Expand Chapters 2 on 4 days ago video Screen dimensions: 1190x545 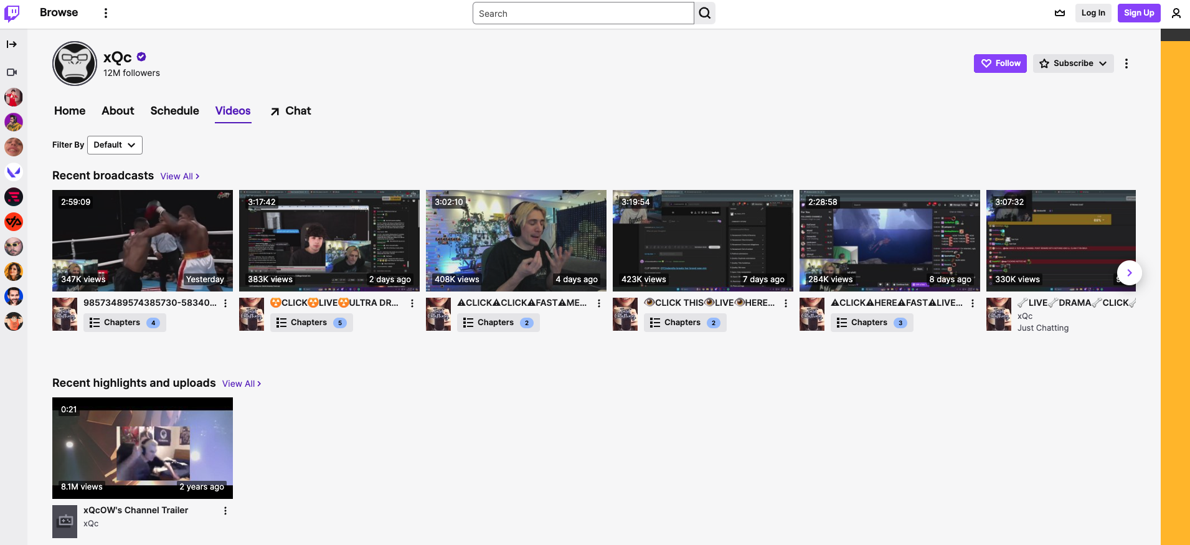[x=498, y=323]
